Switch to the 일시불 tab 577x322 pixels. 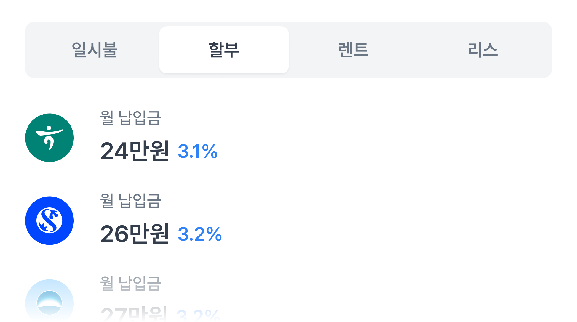click(95, 50)
